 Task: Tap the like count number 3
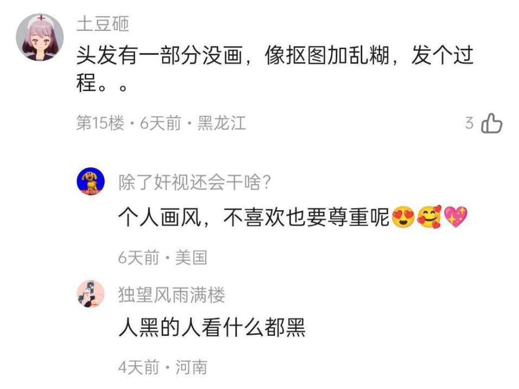click(469, 123)
